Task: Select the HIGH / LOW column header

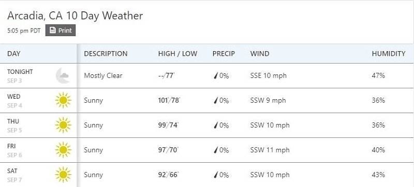Action: pos(178,54)
